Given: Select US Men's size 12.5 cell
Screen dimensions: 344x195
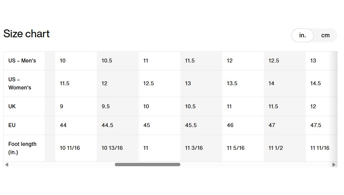Looking at the screenshot, I should 285,61.
